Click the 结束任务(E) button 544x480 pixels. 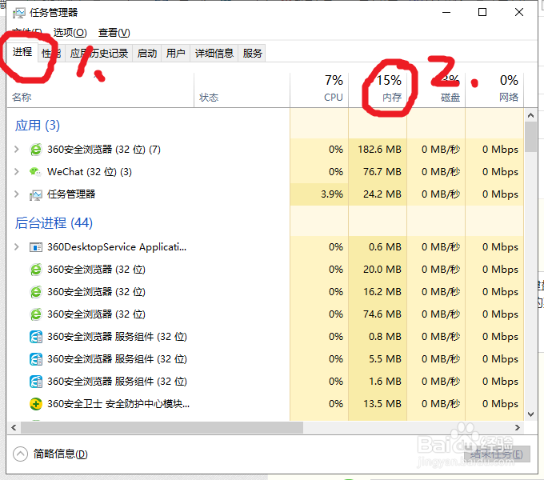[x=497, y=454]
